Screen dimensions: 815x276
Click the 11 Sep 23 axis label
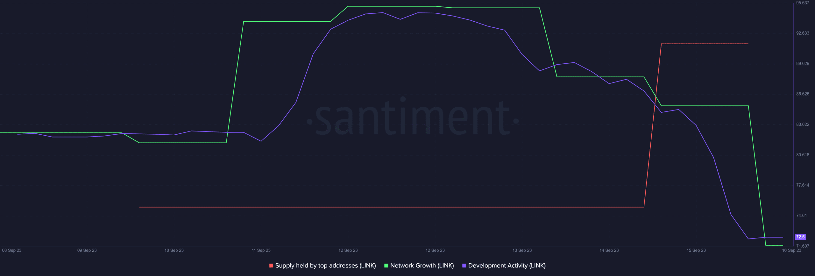pos(261,250)
